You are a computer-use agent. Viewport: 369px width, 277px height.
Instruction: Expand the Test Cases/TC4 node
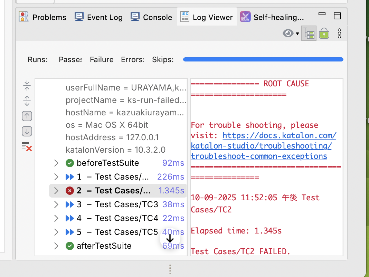56,218
